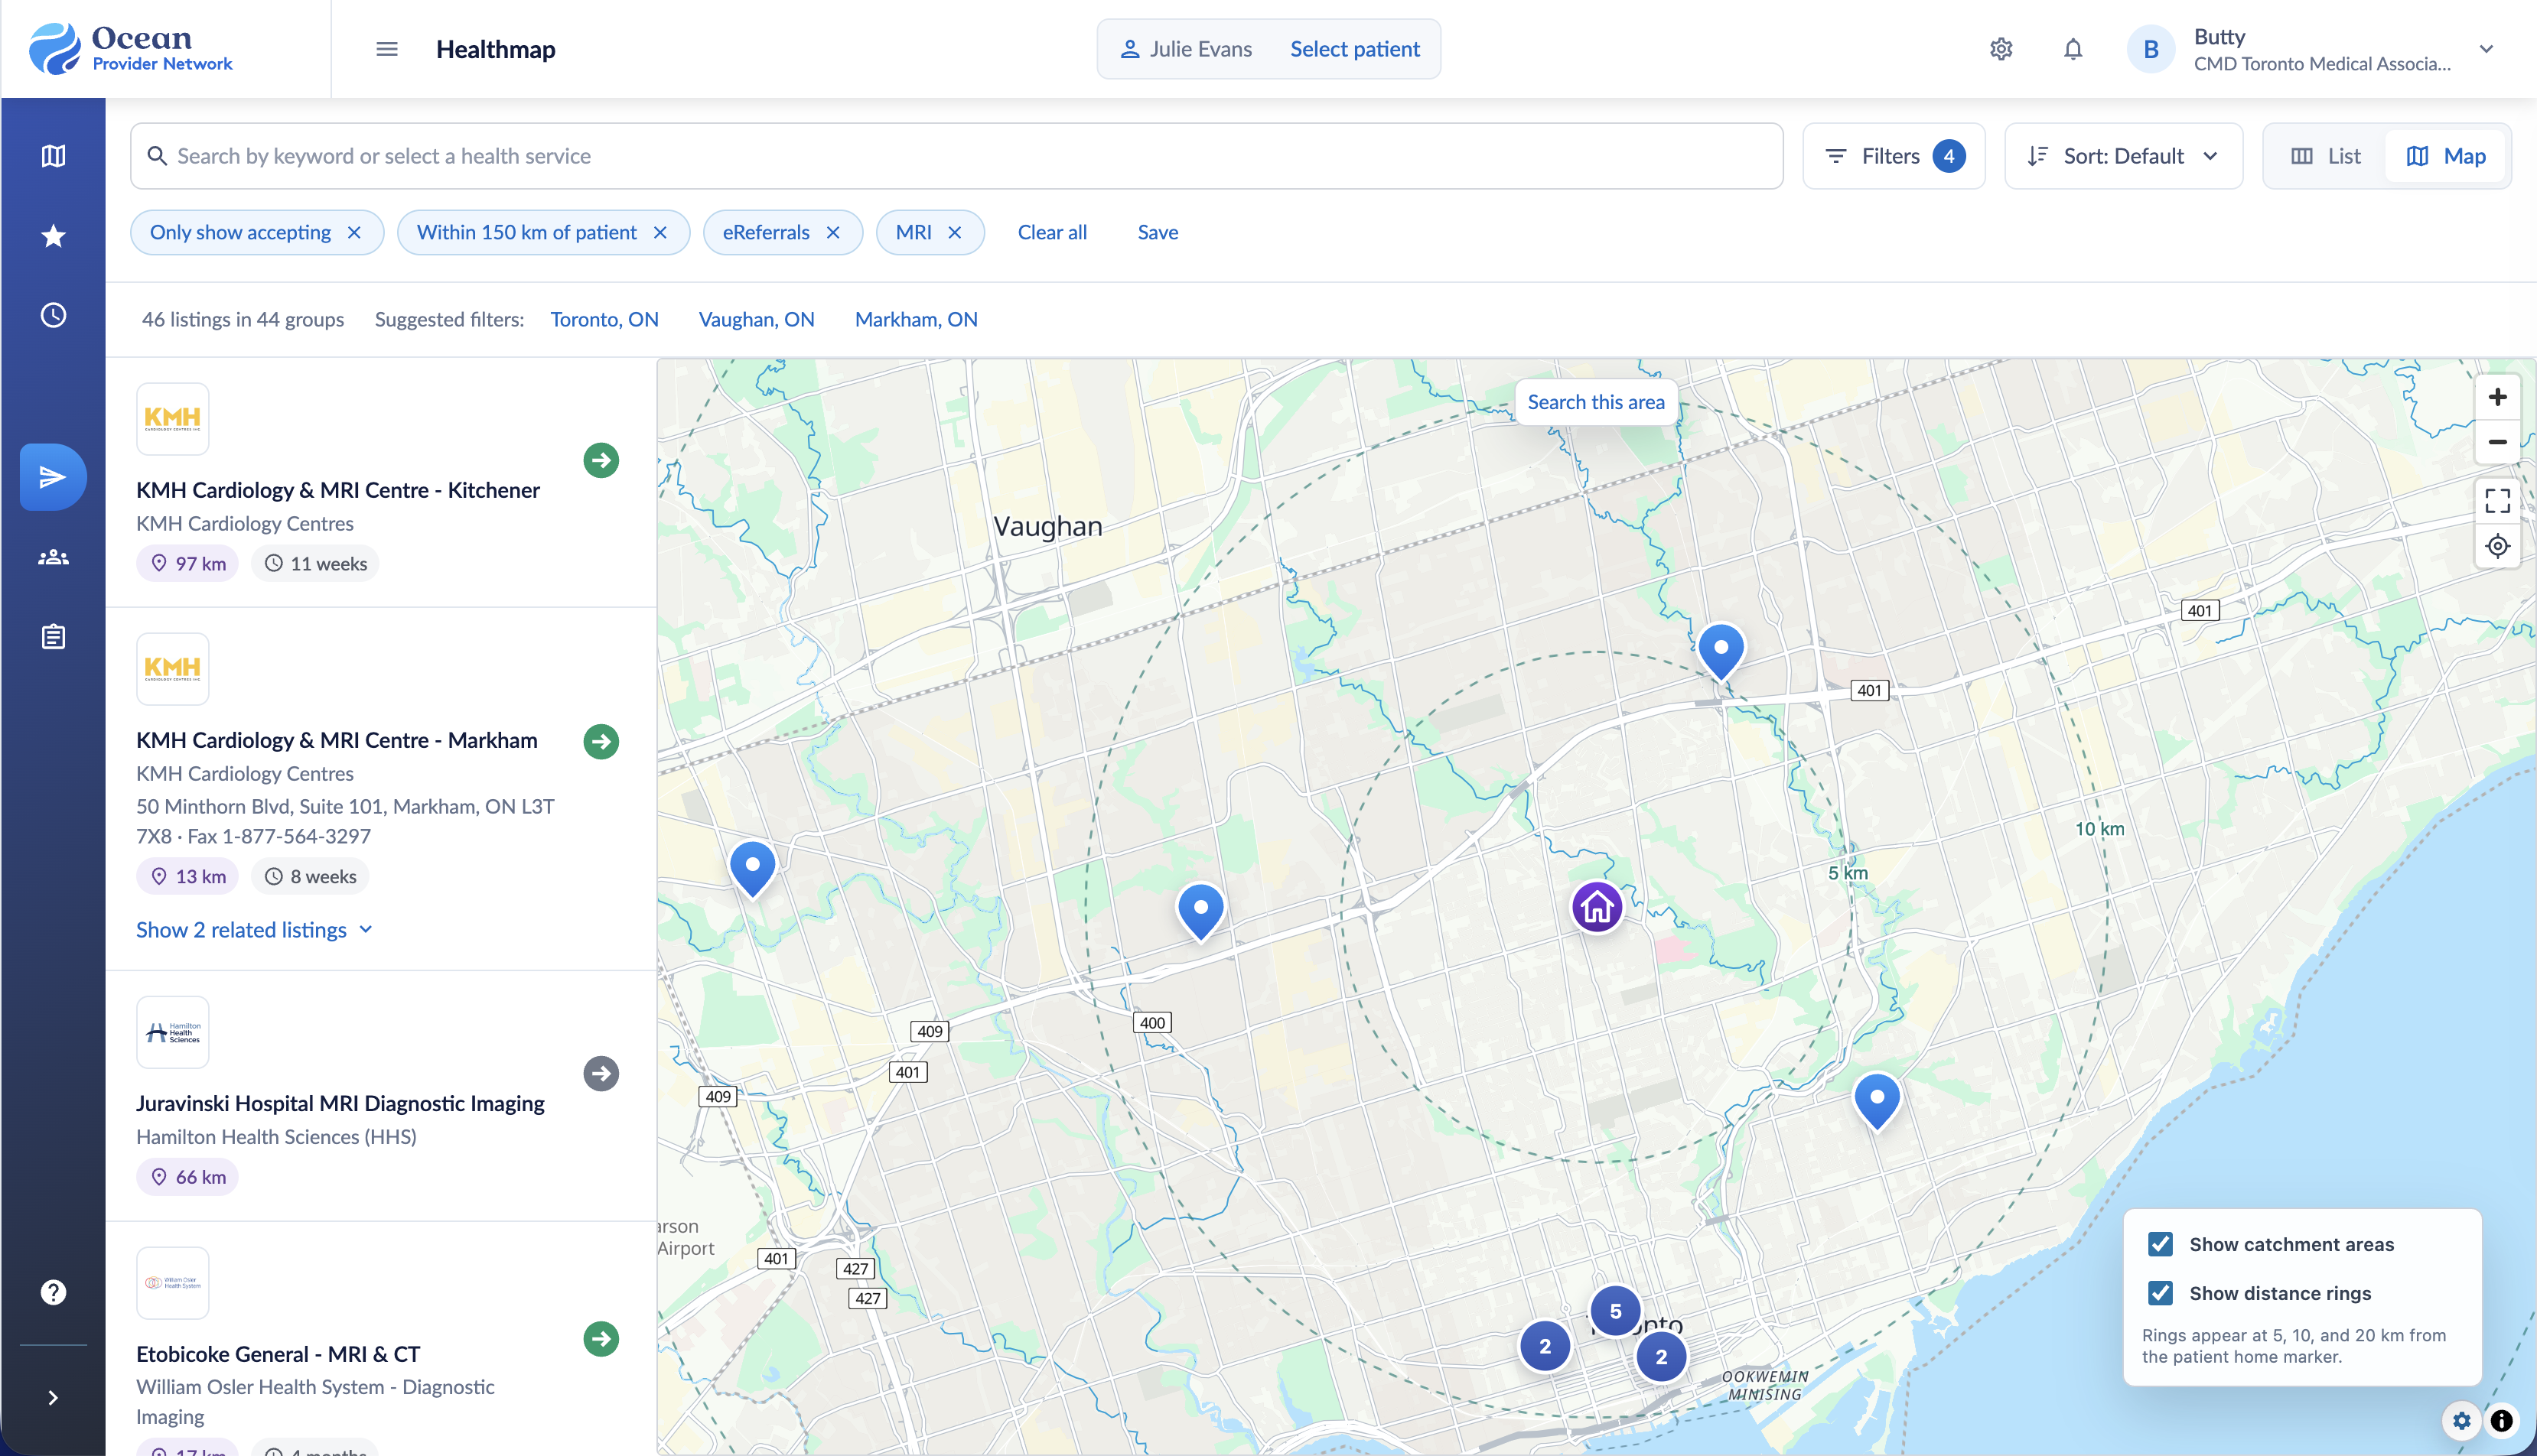Viewport: 2537px width, 1456px height.
Task: Remove the eReferrals filter chip
Action: [x=832, y=232]
